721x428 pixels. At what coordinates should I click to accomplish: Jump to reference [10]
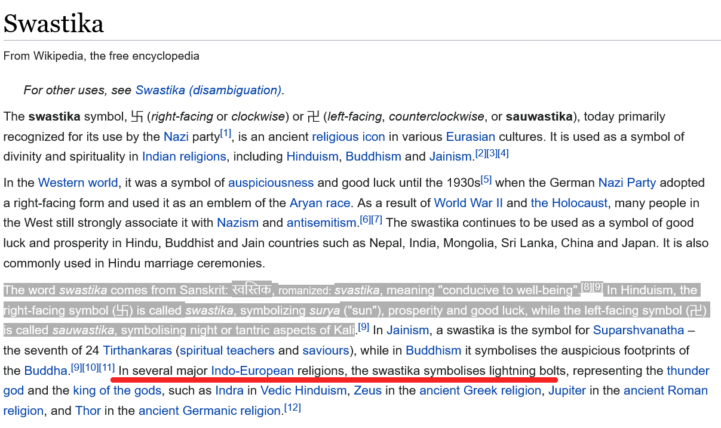click(x=90, y=368)
